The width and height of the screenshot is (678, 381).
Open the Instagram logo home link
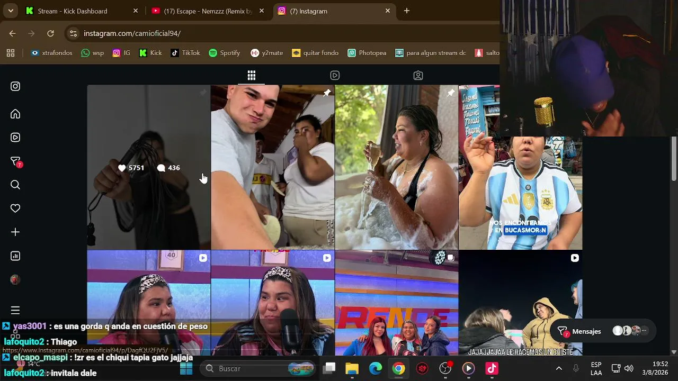tap(15, 86)
